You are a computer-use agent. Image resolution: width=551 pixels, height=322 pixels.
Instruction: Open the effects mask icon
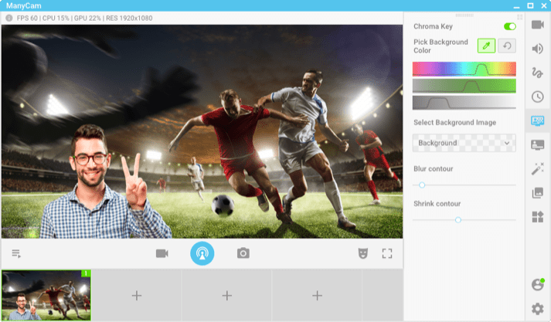[x=363, y=253]
